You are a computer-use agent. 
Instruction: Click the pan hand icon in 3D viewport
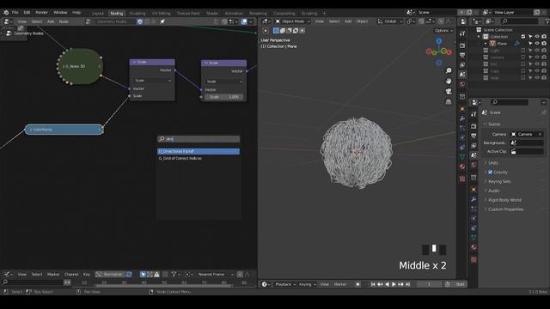(x=449, y=81)
